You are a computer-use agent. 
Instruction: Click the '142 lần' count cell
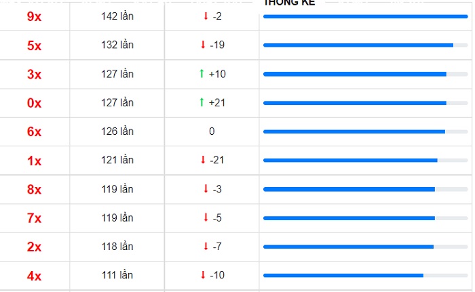[117, 16]
